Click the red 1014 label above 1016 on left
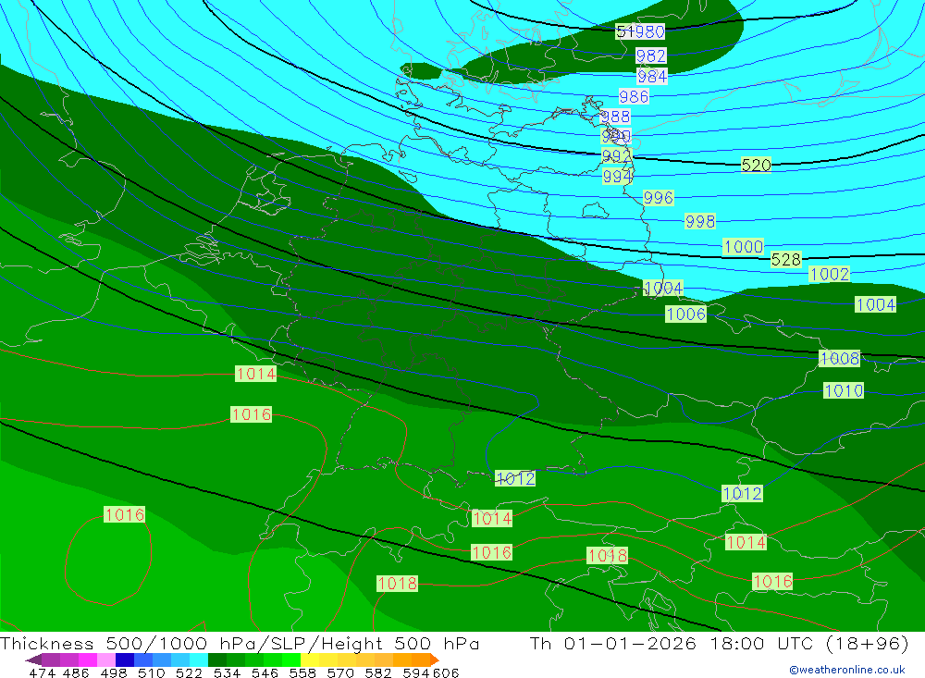This screenshot has width=925, height=678. point(256,374)
